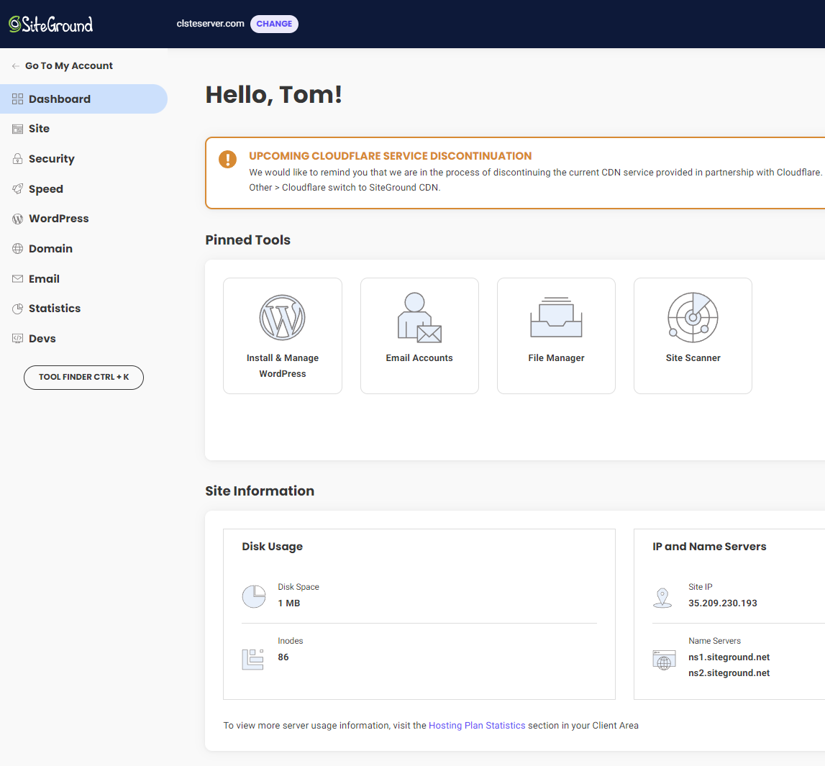Click the back arrow beside Go To My Account
Viewport: 825px width, 766px height.
point(16,65)
